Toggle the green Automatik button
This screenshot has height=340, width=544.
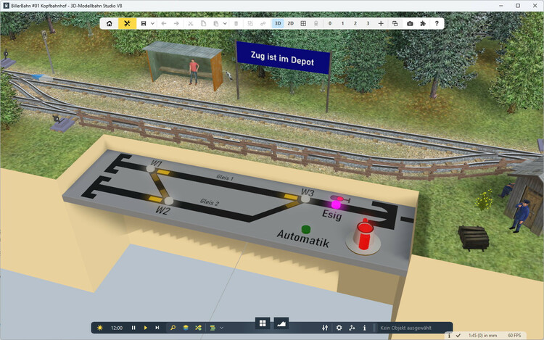[305, 229]
